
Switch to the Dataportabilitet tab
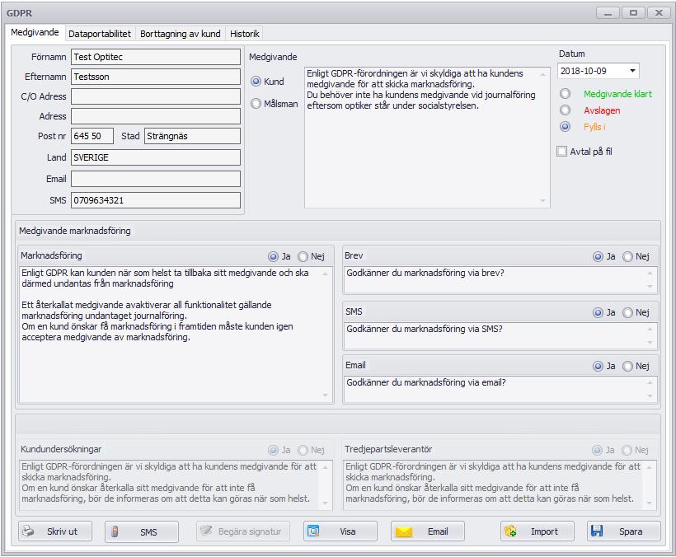point(100,34)
